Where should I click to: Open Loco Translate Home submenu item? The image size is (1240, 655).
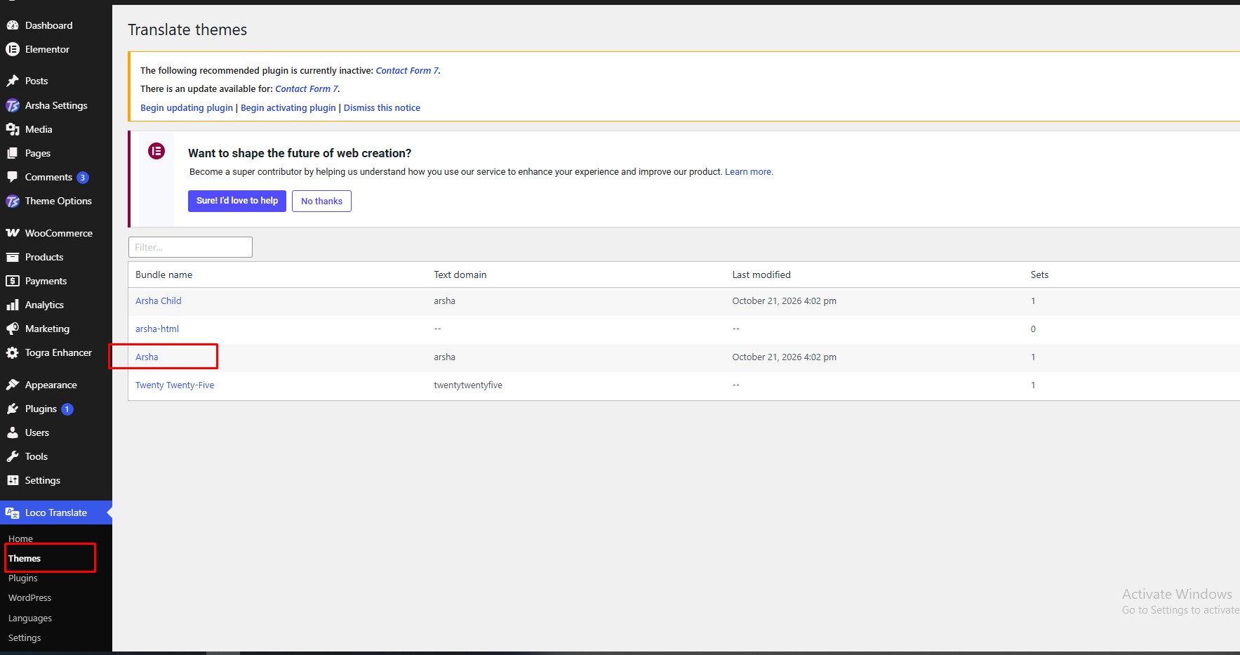(20, 538)
